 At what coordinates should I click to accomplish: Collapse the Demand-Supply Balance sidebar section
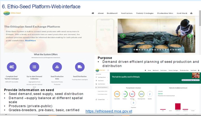click(x=108, y=87)
